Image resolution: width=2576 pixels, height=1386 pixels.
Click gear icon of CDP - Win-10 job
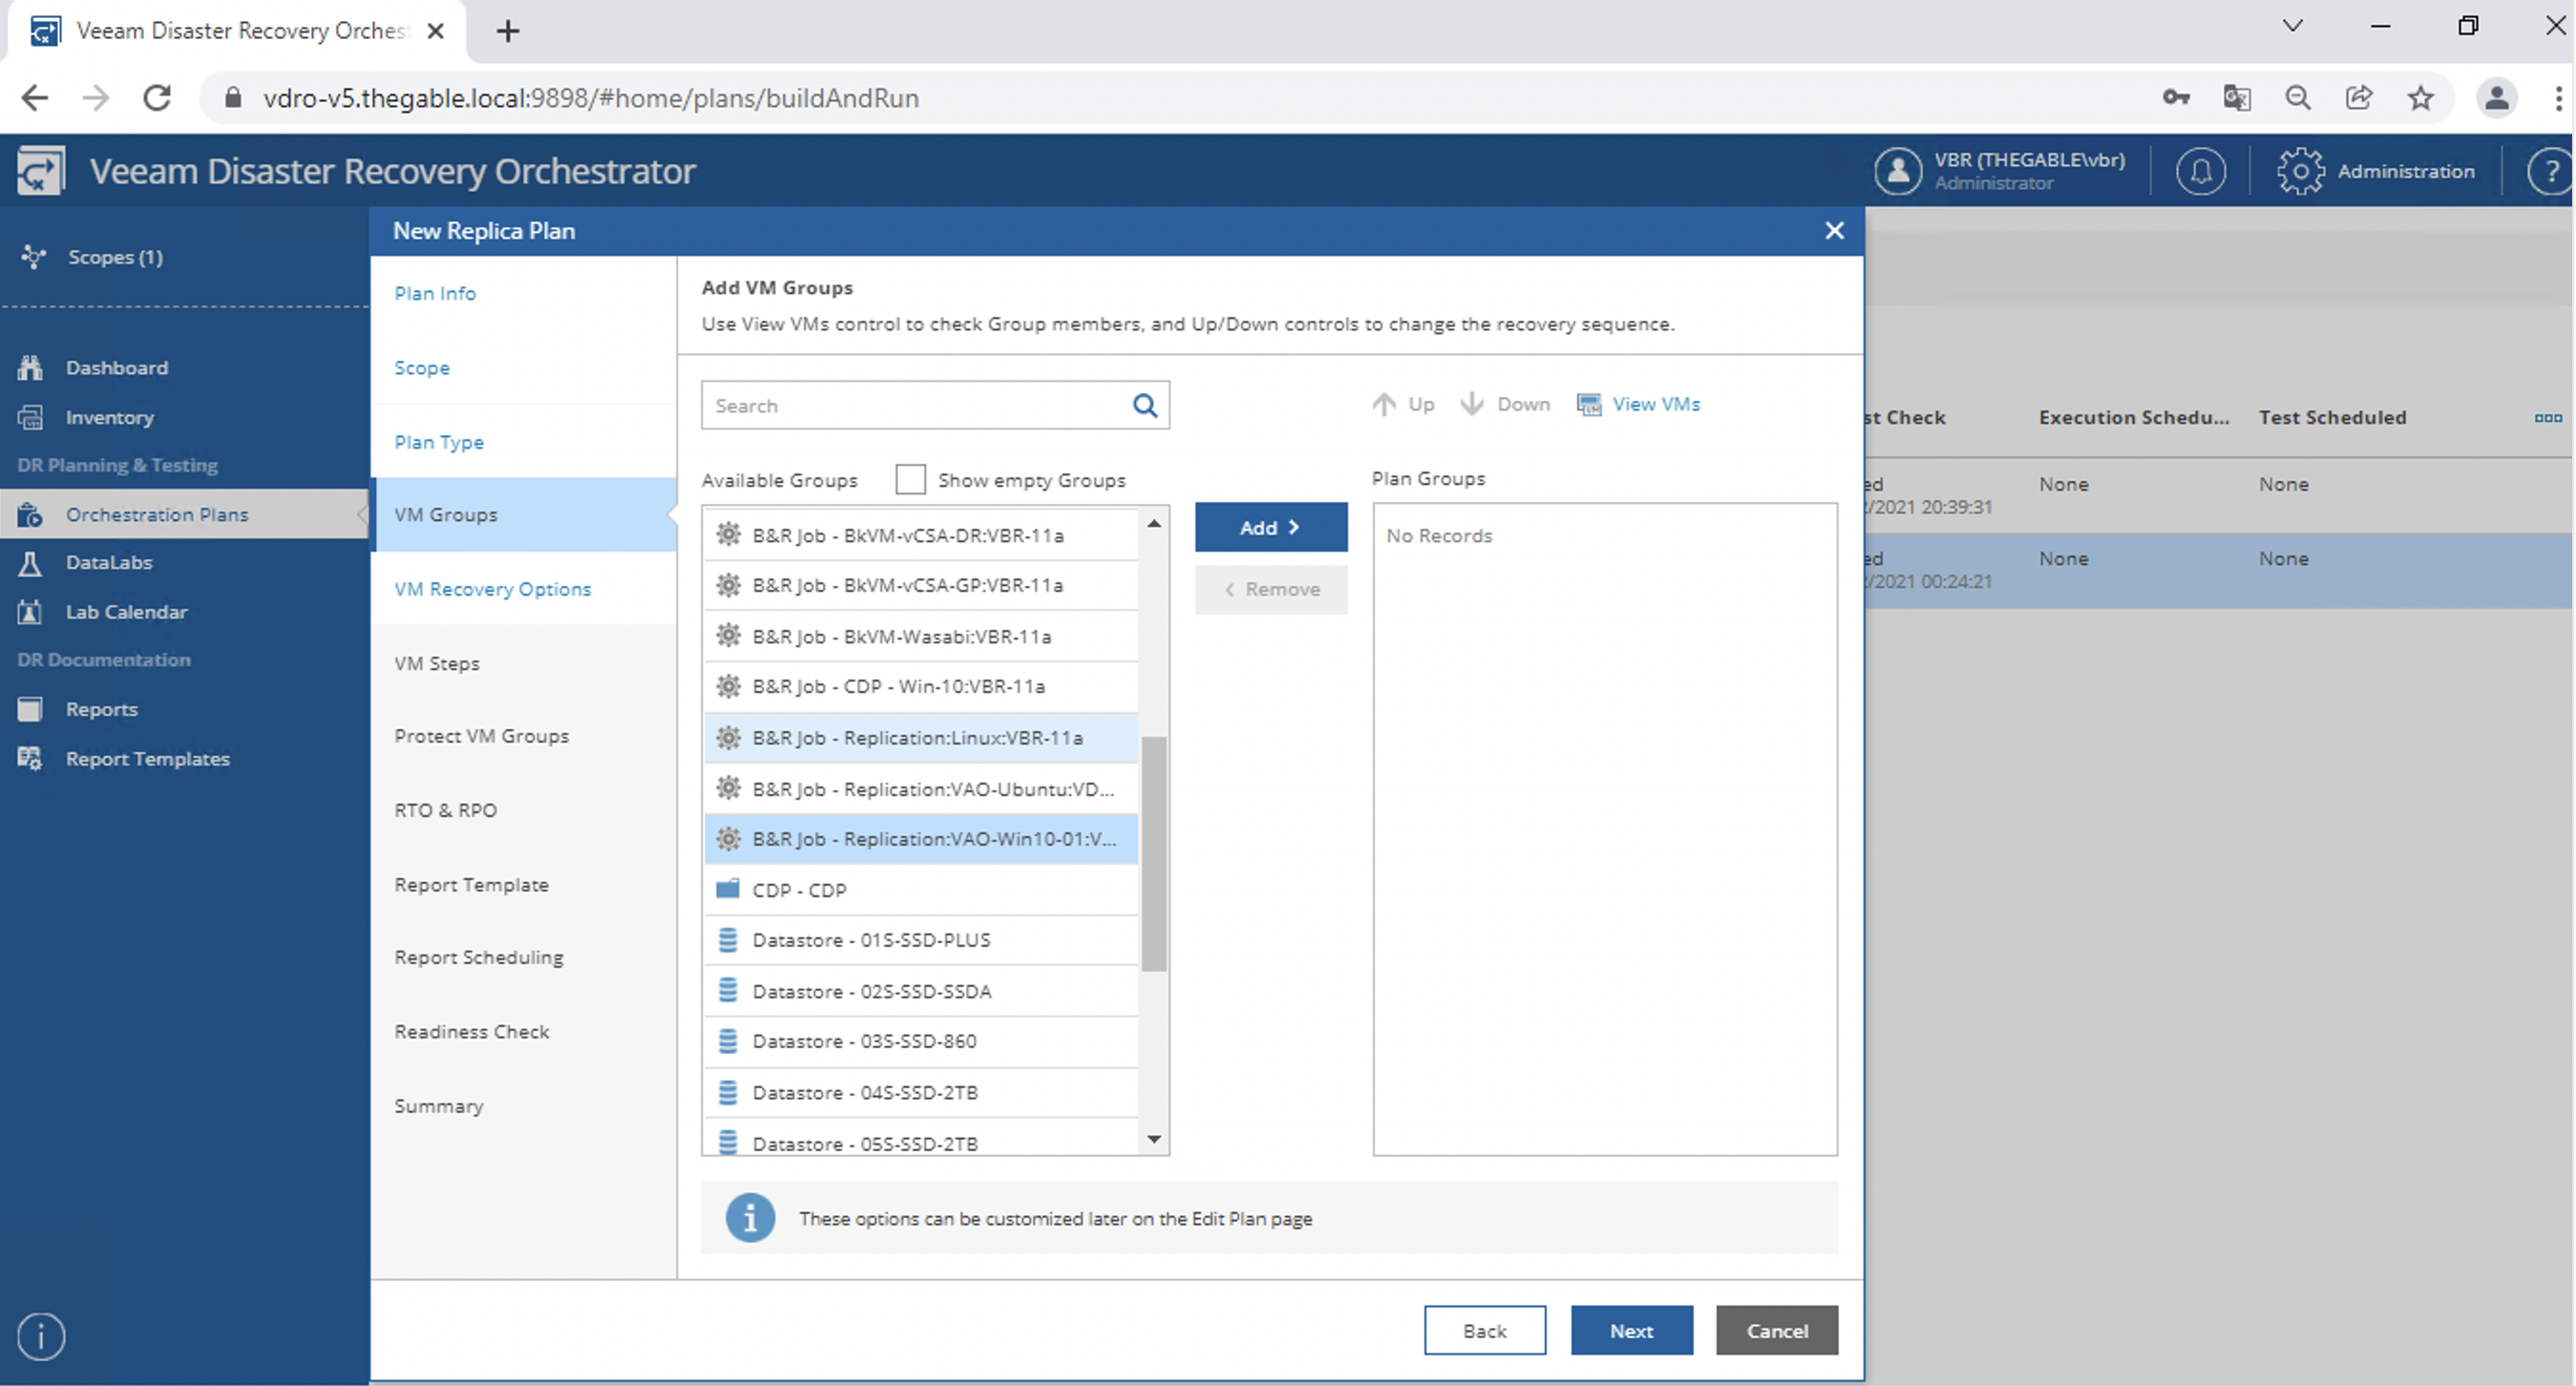pyautogui.click(x=729, y=686)
